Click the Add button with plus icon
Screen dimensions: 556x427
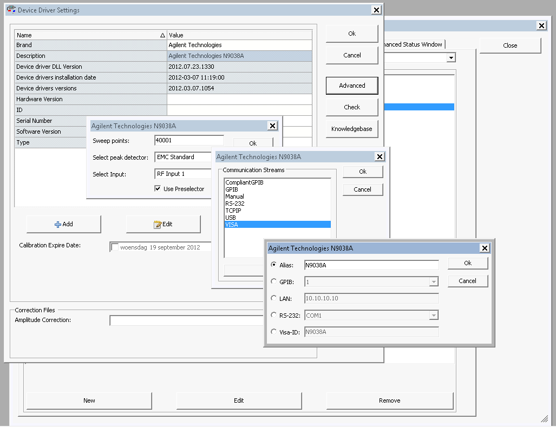[64, 224]
